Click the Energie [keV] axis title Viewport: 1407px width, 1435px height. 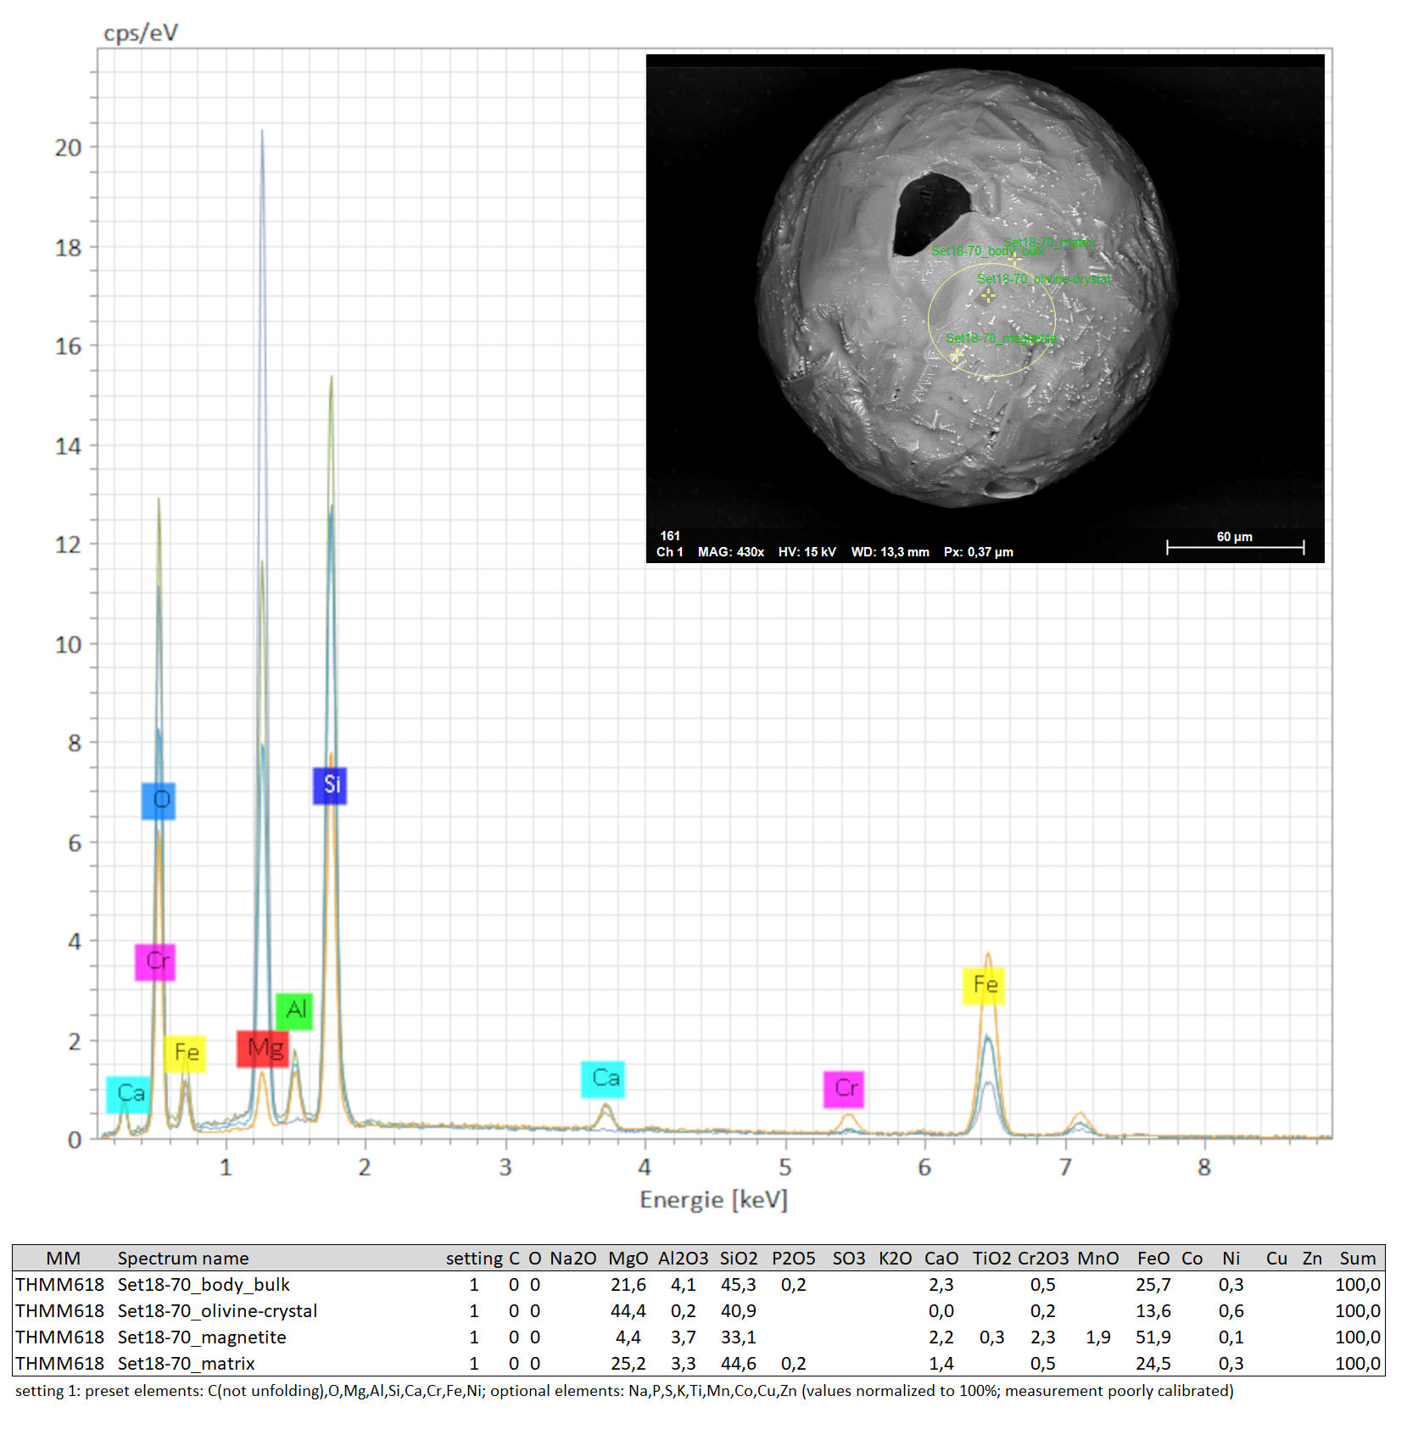tap(713, 1199)
